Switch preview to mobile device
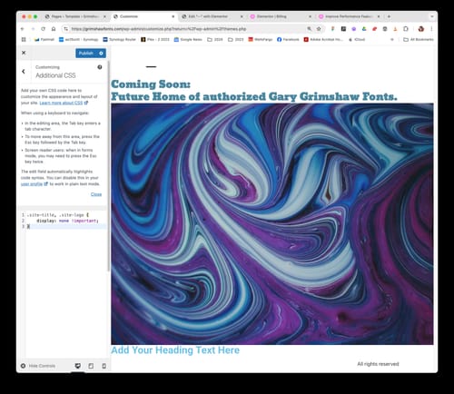This screenshot has width=454, height=394. (104, 366)
